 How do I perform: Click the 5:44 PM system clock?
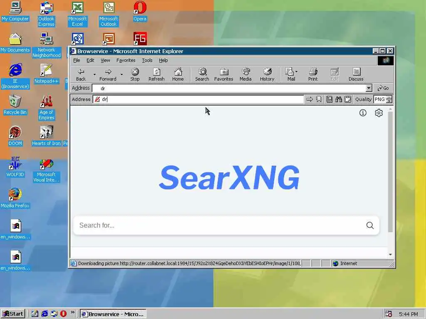click(x=409, y=314)
